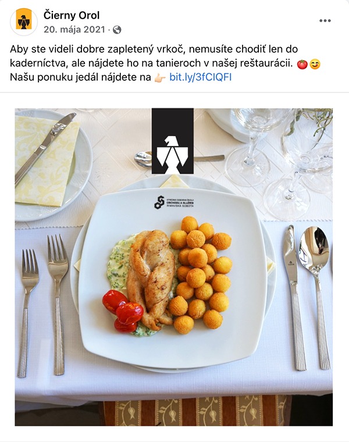Open the braided chicken on the plate
This screenshot has height=442, width=349.
click(151, 279)
